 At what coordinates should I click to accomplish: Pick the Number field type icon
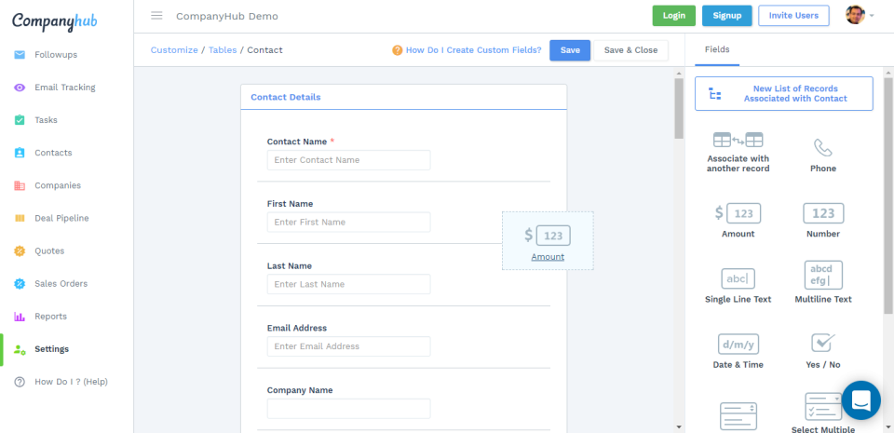(823, 213)
